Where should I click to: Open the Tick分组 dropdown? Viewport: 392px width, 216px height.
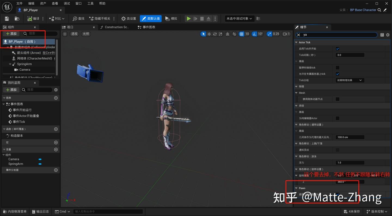point(350,80)
